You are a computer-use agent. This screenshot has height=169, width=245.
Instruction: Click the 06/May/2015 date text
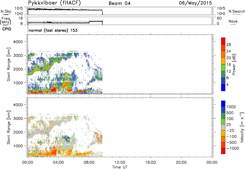pyautogui.click(x=195, y=3)
